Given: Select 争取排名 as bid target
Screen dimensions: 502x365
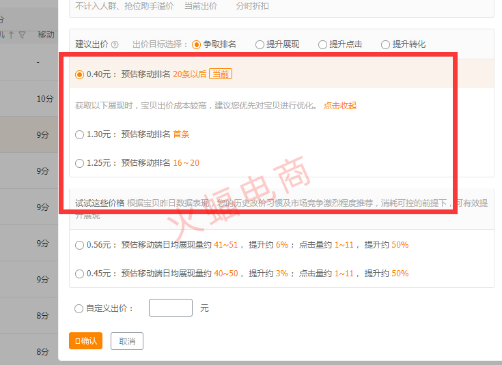Looking at the screenshot, I should [x=197, y=44].
